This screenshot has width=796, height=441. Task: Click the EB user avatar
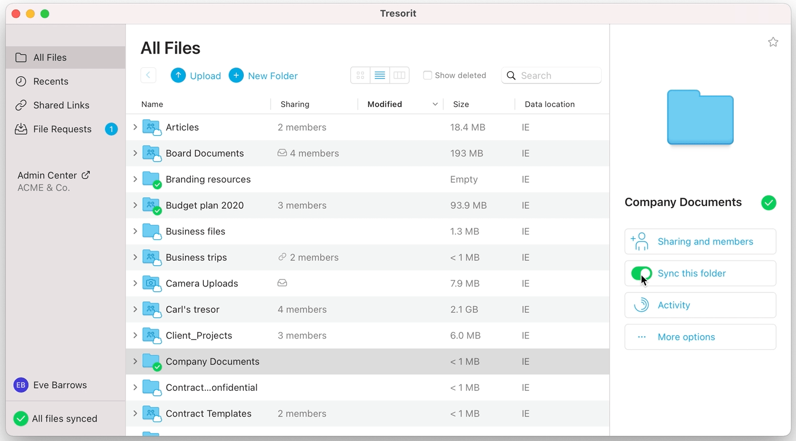(21, 385)
